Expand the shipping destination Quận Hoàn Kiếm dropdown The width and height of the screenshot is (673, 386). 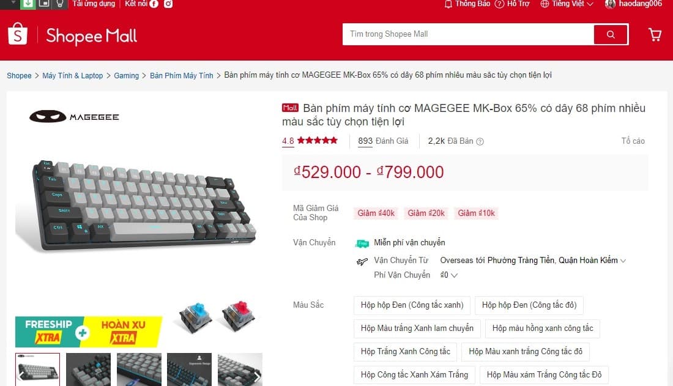623,261
